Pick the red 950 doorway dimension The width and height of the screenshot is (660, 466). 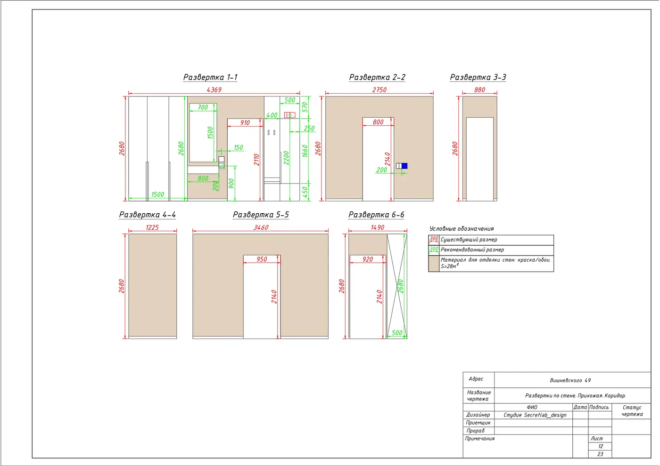[x=262, y=259]
